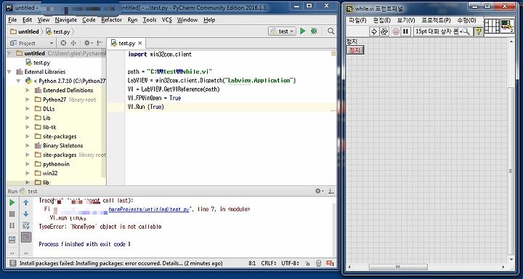Viewport: 523px width, 279px height.
Task: Click LabVIEW horizontal scrollbar thumb
Action: tap(398, 267)
